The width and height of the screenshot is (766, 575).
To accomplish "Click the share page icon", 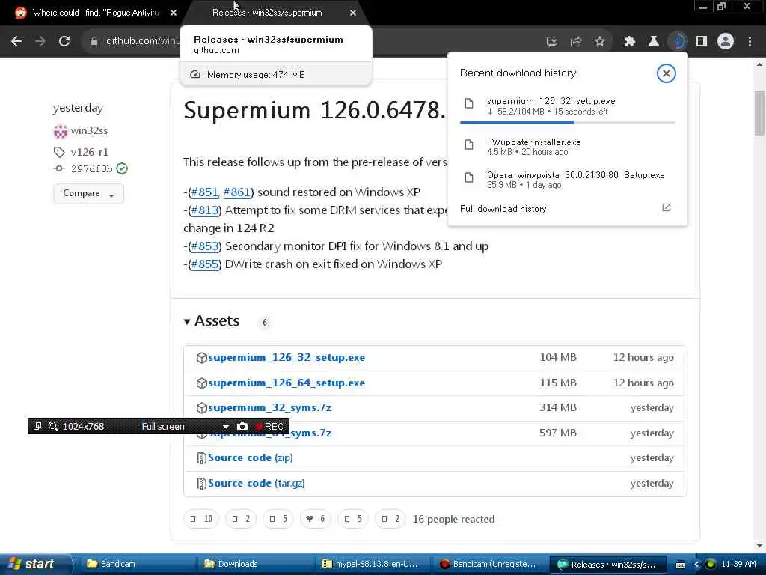I will [576, 42].
